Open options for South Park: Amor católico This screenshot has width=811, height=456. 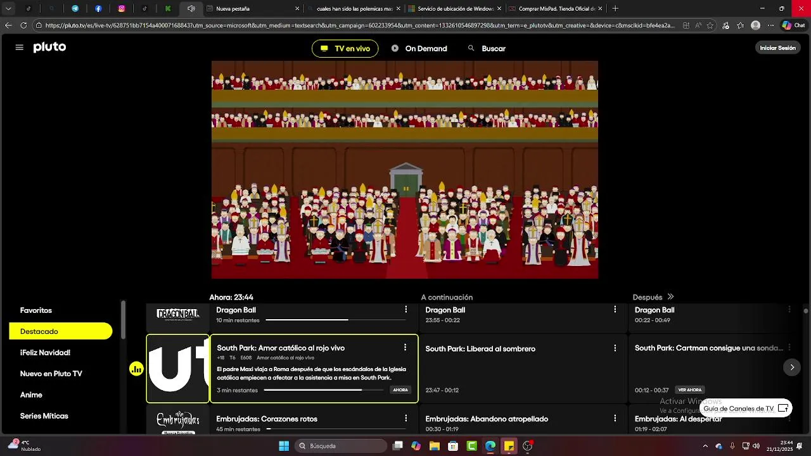(x=405, y=348)
